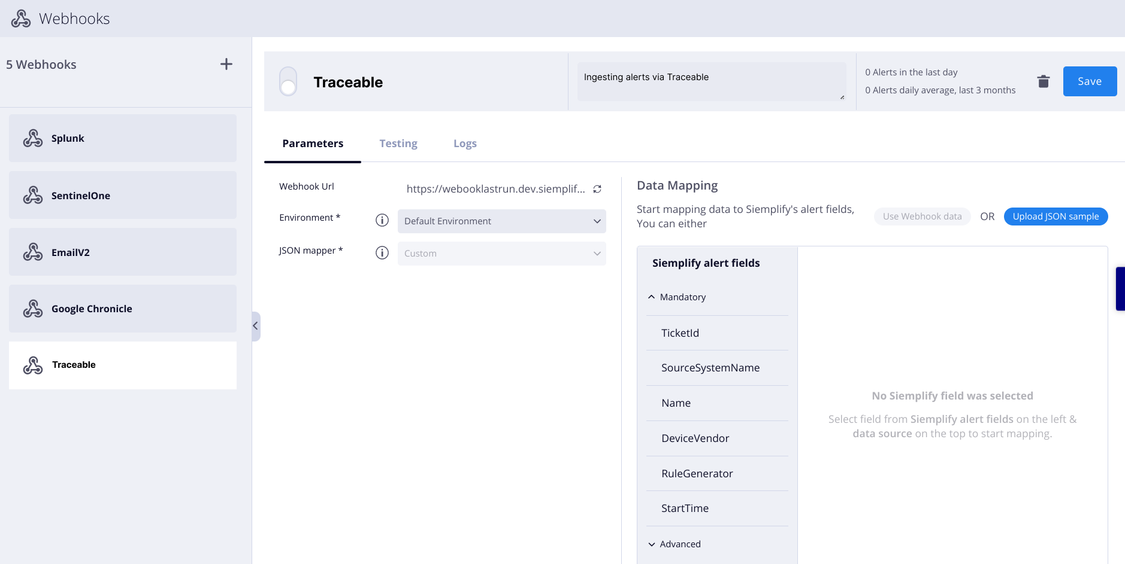Select the SentinelOne webhook
Viewport: 1125px width, 564px height.
(123, 195)
